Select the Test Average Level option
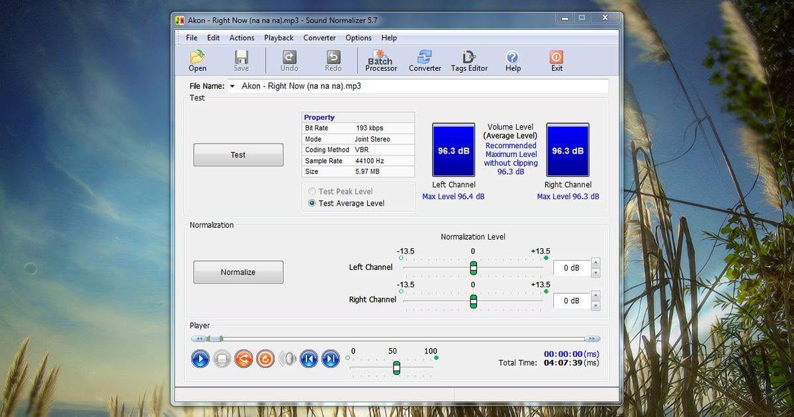The width and height of the screenshot is (794, 417). (310, 203)
